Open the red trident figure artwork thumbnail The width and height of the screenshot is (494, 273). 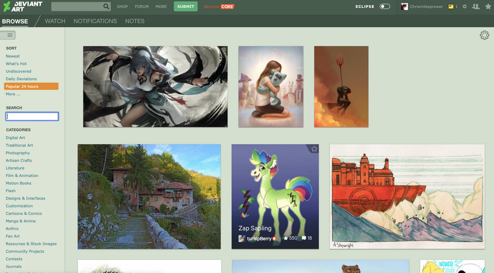tap(341, 87)
